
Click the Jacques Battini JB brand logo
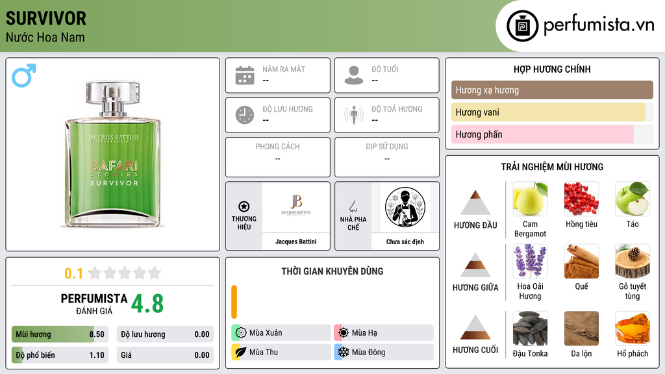tap(296, 205)
